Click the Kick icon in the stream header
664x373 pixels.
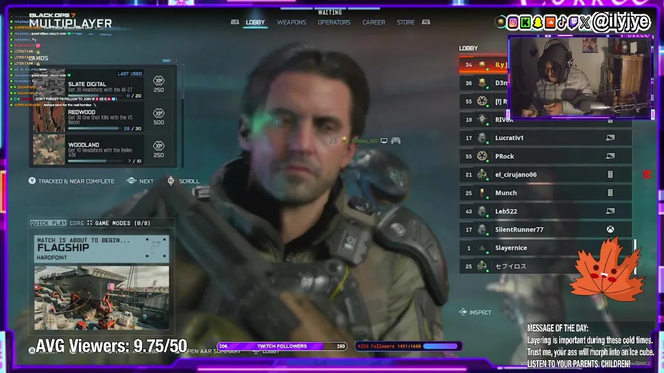pos(525,22)
